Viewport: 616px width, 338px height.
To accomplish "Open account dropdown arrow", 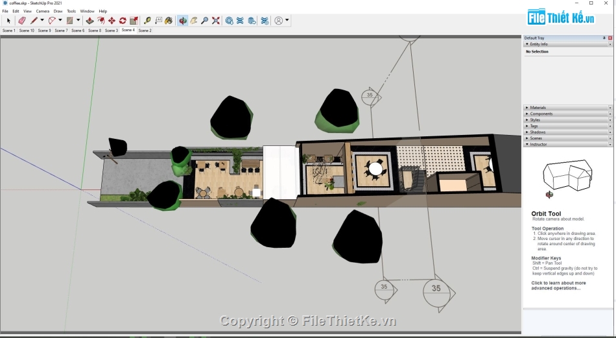I will point(287,20).
